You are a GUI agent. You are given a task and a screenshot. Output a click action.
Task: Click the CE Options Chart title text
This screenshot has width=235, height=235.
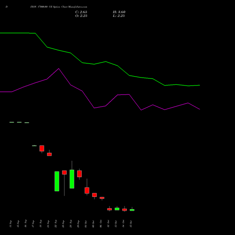59,7
